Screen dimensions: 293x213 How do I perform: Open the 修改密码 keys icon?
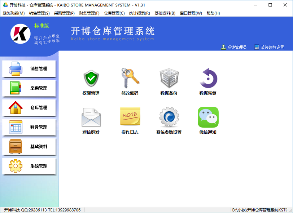tap(130, 78)
